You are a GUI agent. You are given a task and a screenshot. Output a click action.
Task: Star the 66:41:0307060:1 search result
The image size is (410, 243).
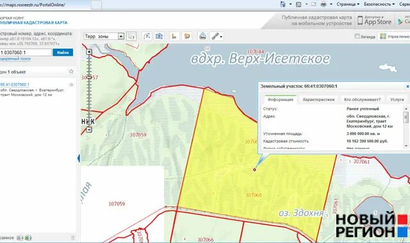click(x=71, y=84)
